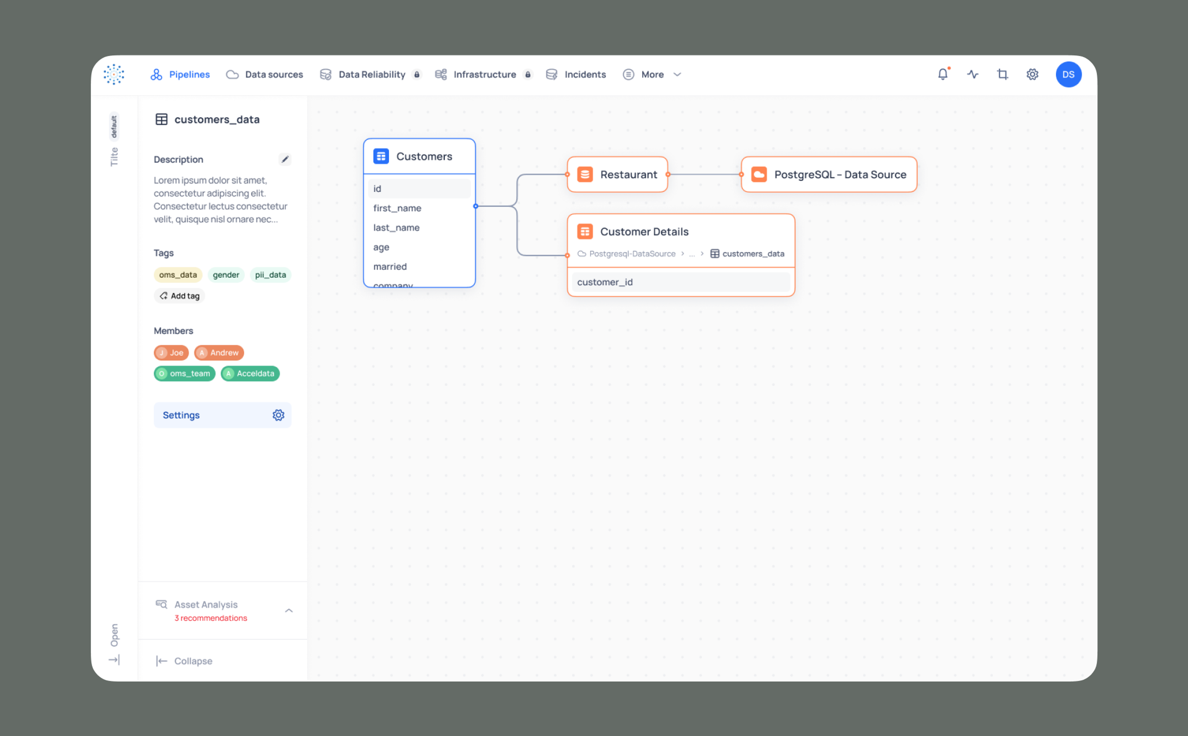Click the Acceldata logo icon

pyautogui.click(x=114, y=74)
